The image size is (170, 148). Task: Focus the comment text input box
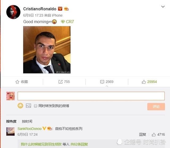(91, 96)
